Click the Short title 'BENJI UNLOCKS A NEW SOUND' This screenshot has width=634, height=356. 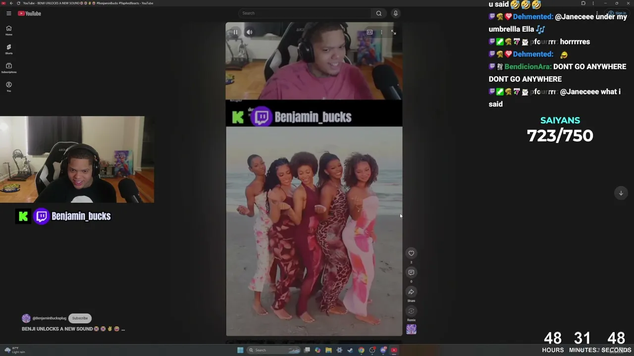click(57, 329)
